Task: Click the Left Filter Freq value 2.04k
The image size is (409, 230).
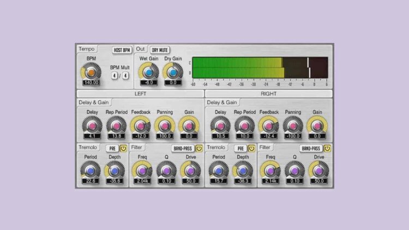Action: pos(142,181)
